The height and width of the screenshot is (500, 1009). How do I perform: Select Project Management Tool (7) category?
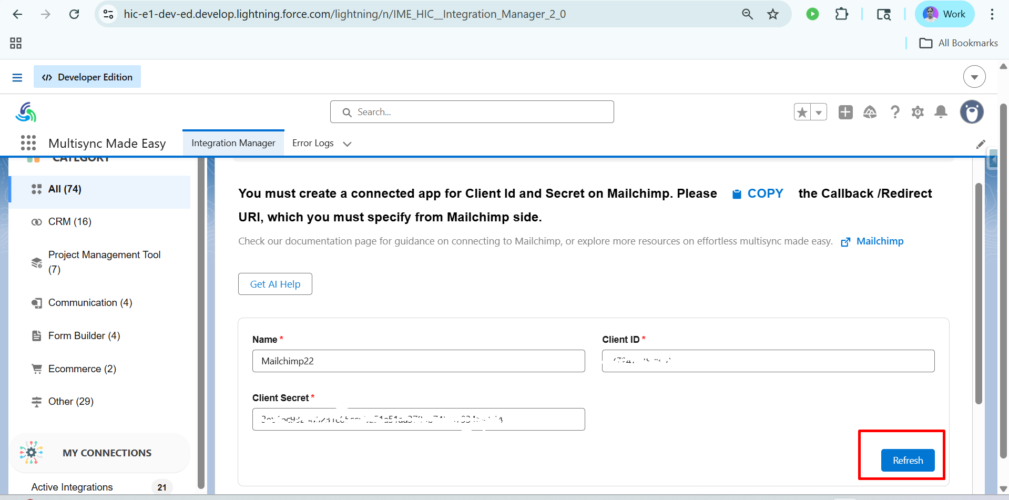coord(100,262)
